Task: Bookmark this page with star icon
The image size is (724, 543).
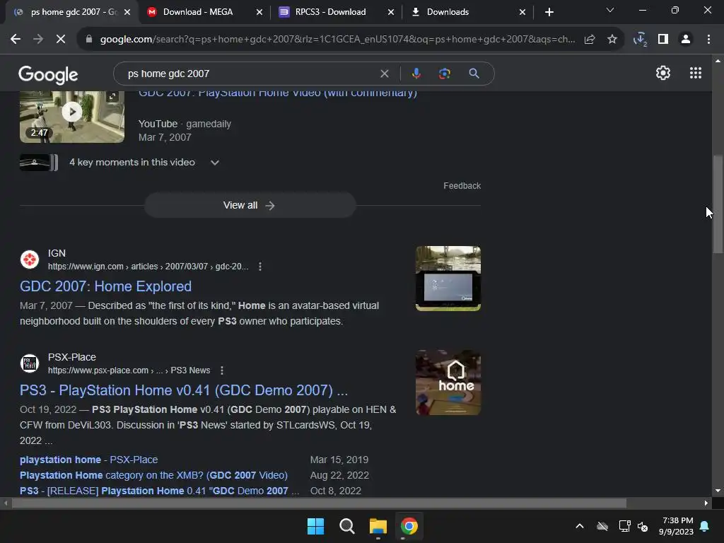Action: point(612,40)
